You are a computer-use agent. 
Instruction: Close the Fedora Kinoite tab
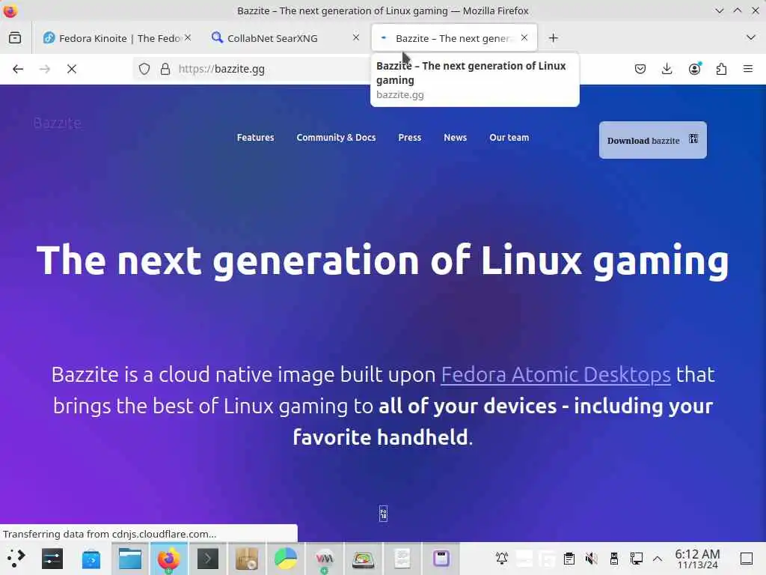188,37
